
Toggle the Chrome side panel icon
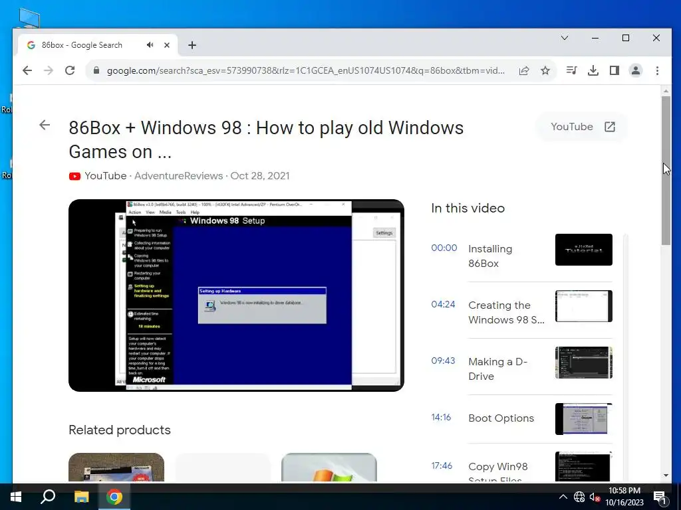[x=614, y=70]
